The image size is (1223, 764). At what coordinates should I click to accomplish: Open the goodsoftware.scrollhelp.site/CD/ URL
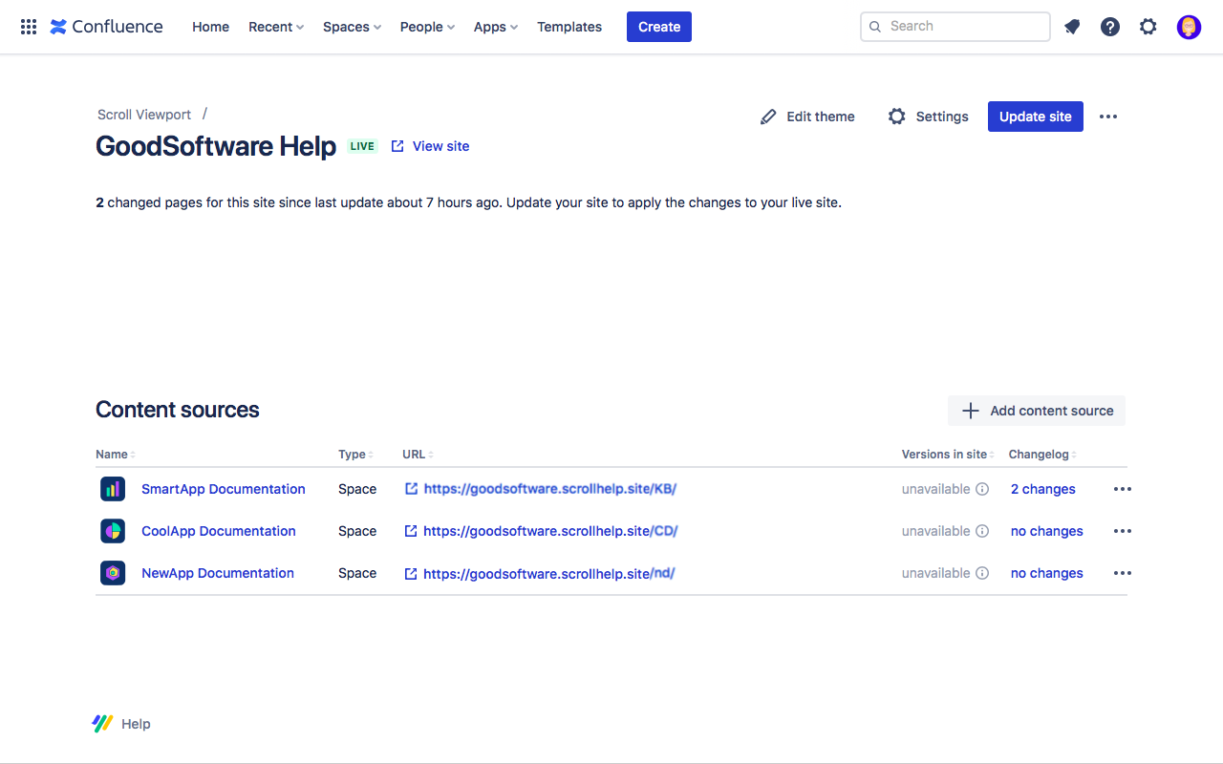pos(550,531)
